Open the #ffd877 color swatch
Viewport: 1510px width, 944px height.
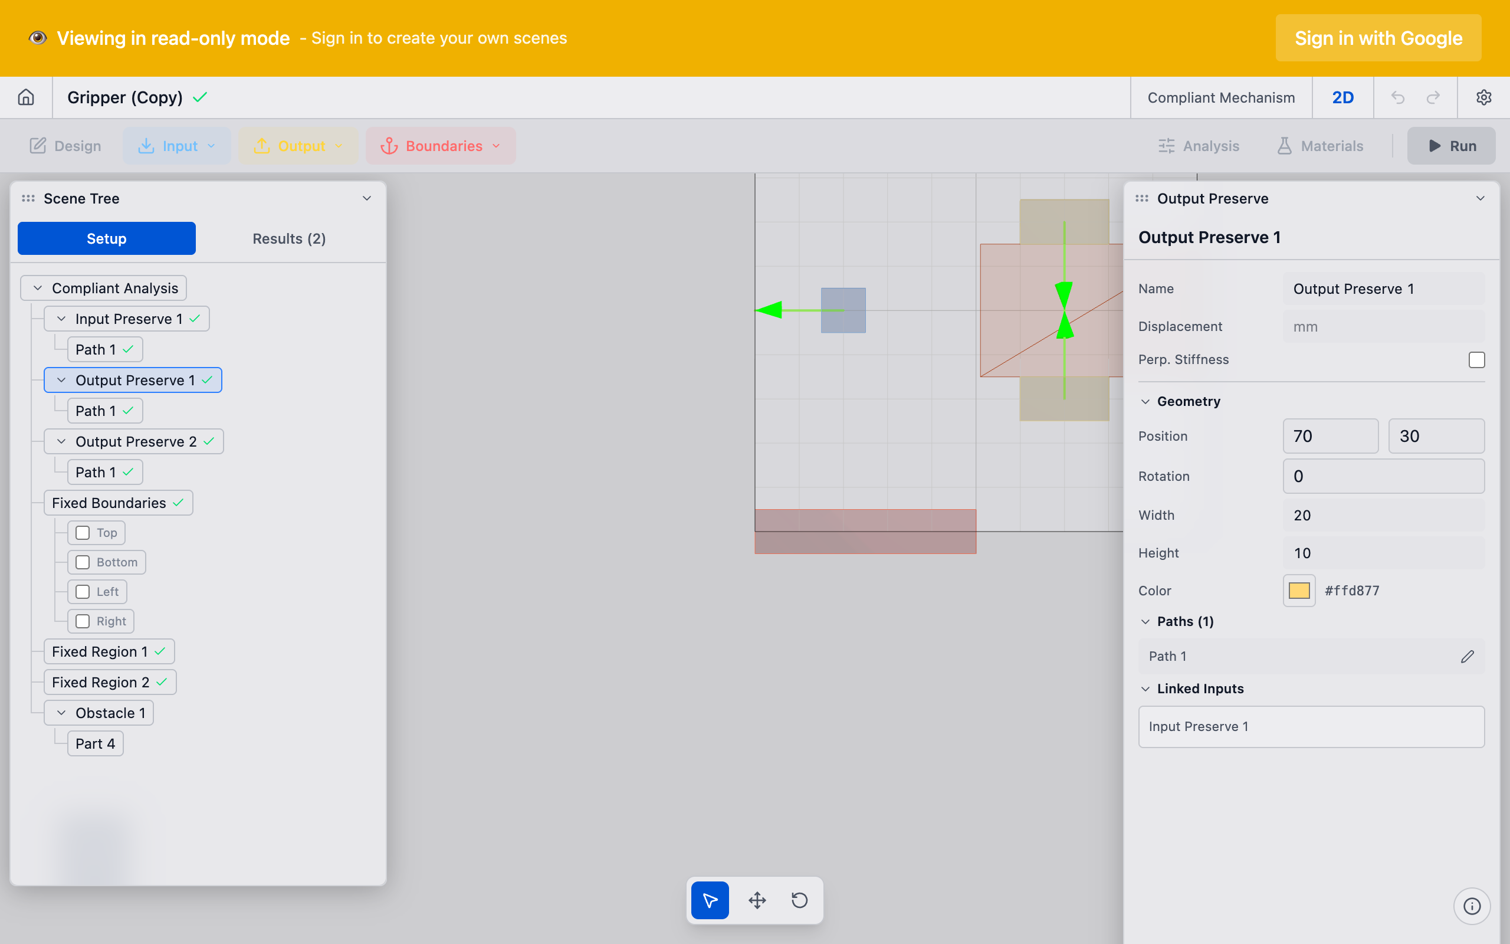point(1299,591)
